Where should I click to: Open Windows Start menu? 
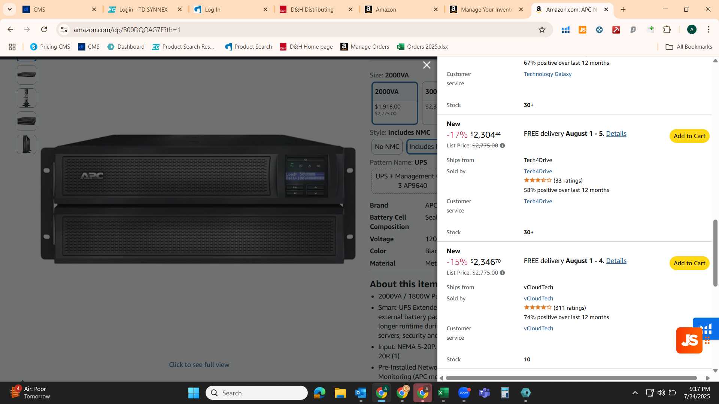194,393
